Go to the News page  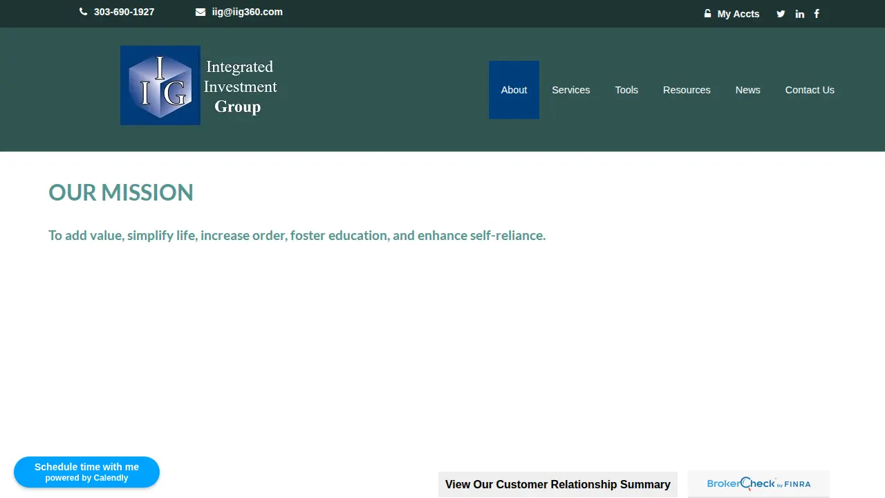pos(748,90)
